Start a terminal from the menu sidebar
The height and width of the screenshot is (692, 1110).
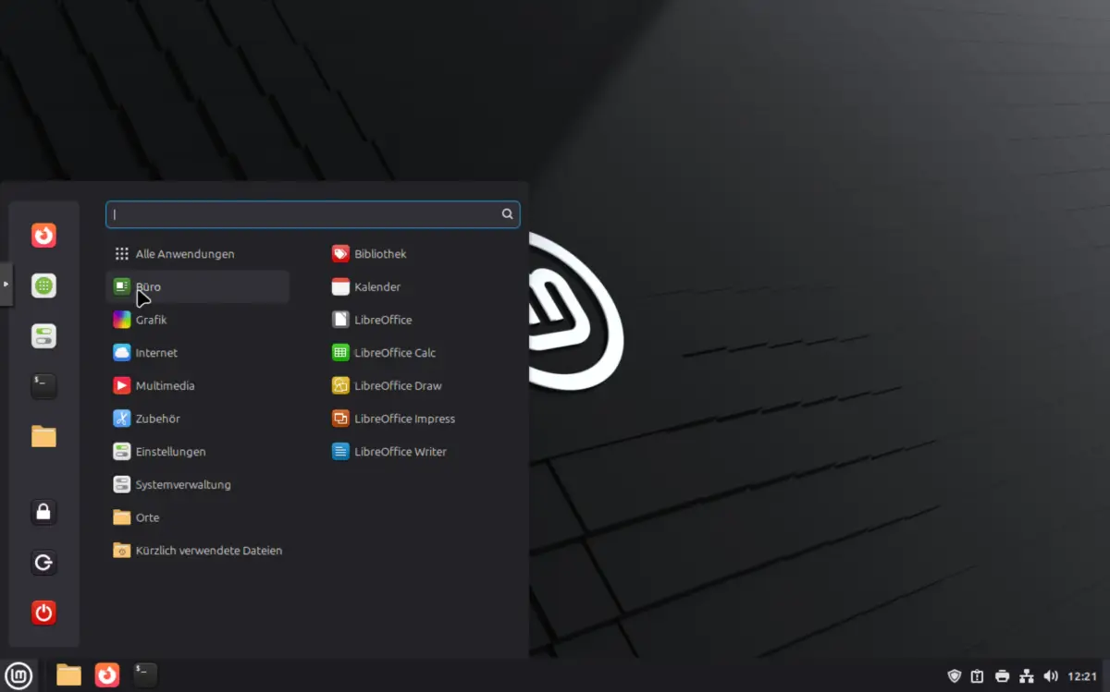pyautogui.click(x=43, y=385)
